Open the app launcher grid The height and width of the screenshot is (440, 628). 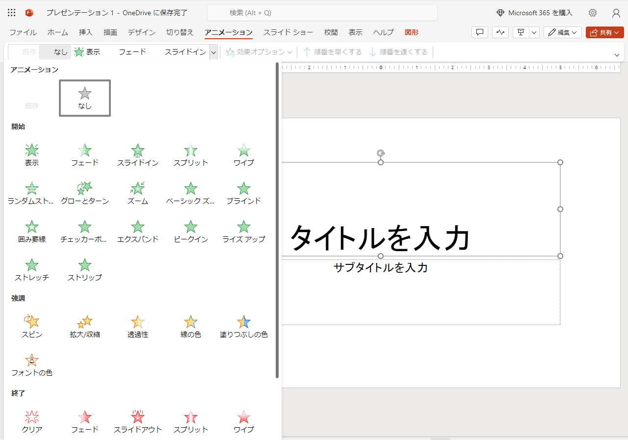tap(12, 13)
